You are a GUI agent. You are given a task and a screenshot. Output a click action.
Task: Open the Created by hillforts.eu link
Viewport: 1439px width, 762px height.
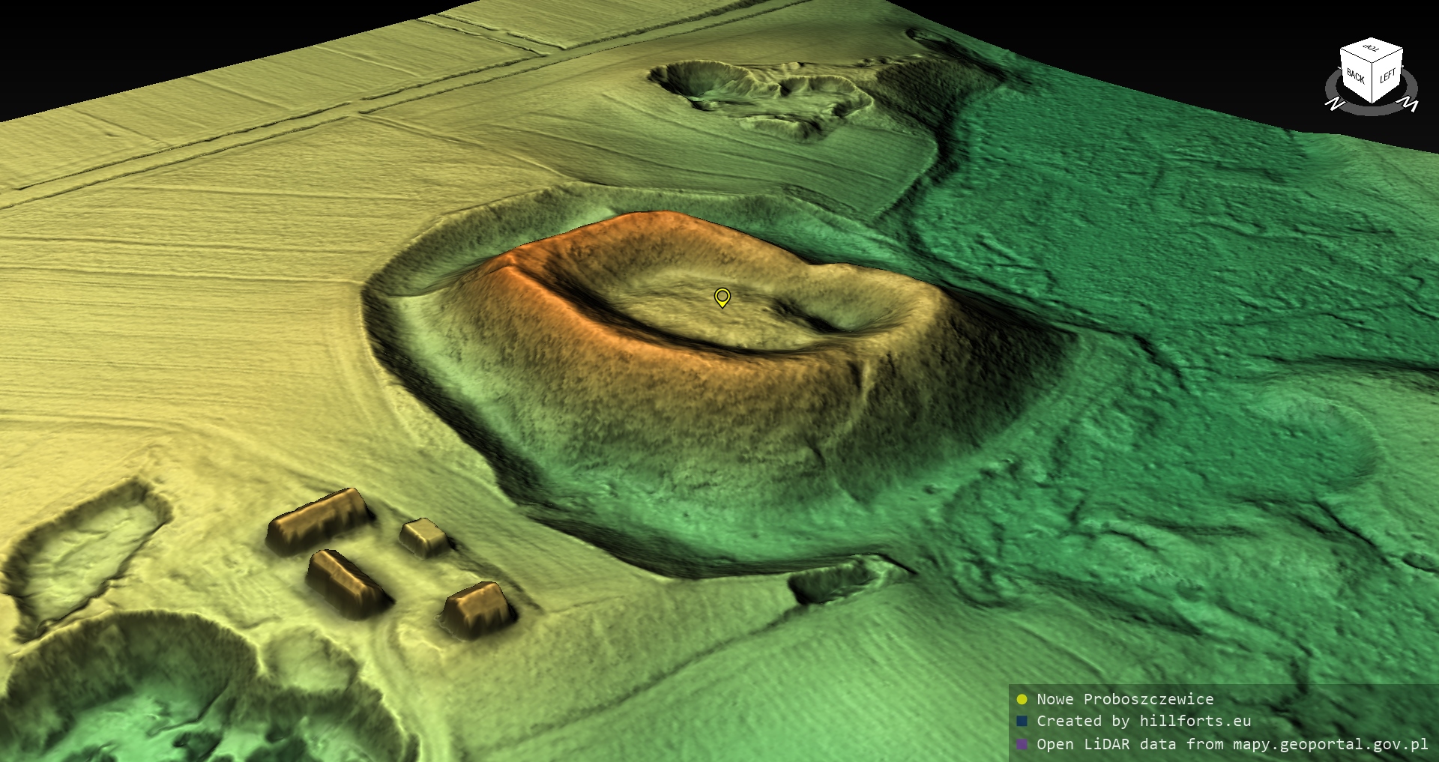click(x=1143, y=722)
